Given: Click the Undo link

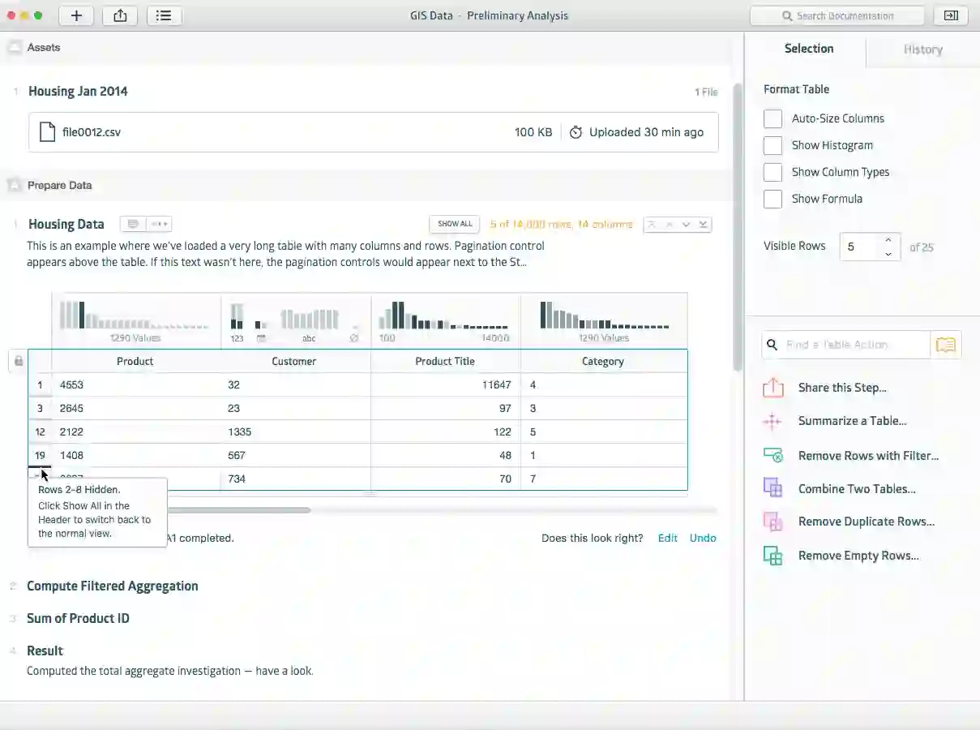Looking at the screenshot, I should [703, 538].
